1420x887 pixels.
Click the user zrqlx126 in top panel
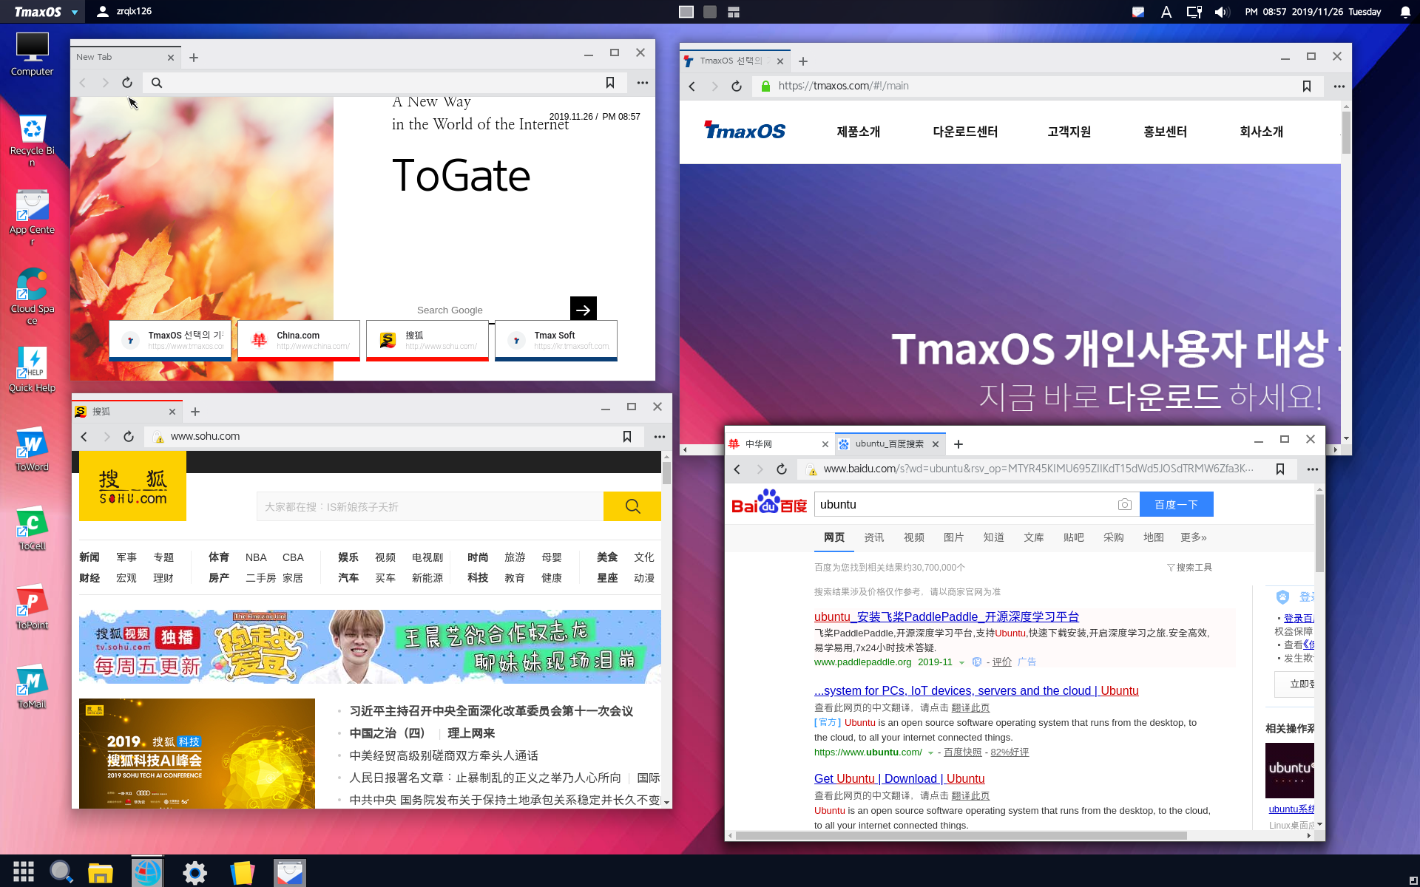click(x=124, y=12)
